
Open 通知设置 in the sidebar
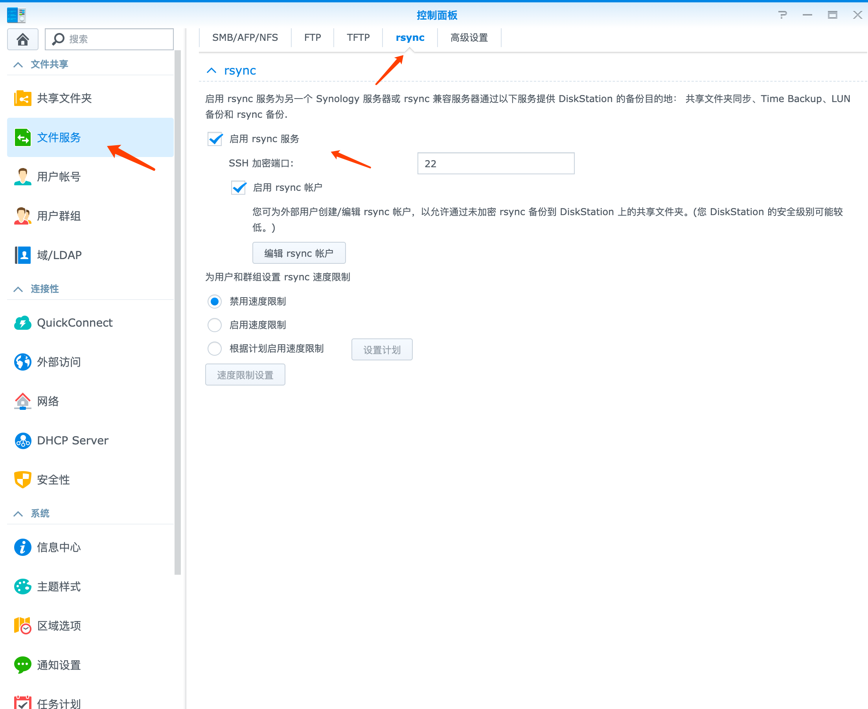[58, 665]
